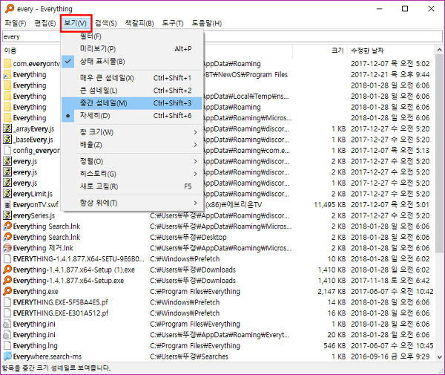Viewport: 445px width, 375px height.
Task: Choose 중간 섬네일(M) view
Action: coord(132,103)
